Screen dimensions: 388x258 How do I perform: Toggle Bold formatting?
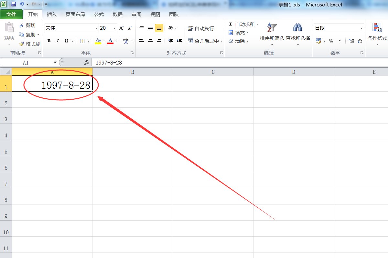click(x=49, y=41)
